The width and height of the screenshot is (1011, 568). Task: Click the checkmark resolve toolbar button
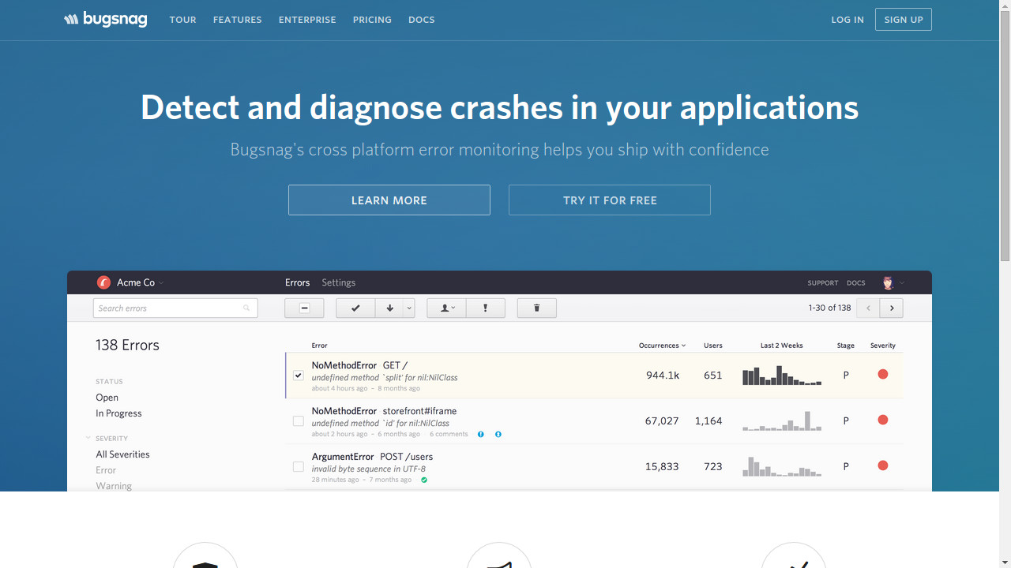[355, 308]
